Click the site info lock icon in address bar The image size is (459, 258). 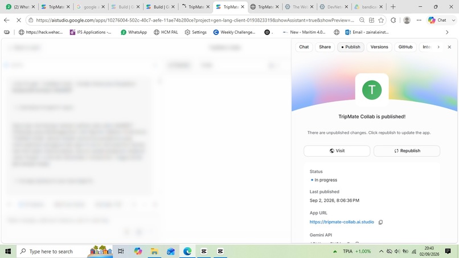point(31,20)
